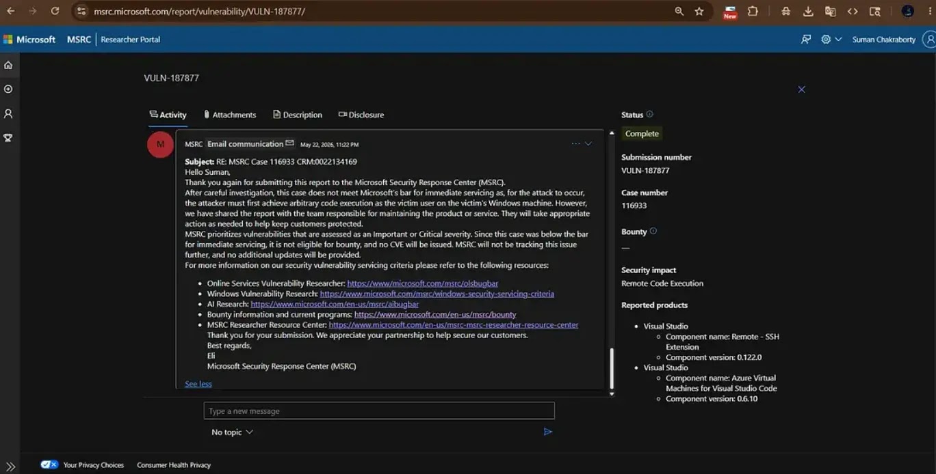The height and width of the screenshot is (474, 936).
Task: Open browser downloads icon
Action: click(808, 11)
